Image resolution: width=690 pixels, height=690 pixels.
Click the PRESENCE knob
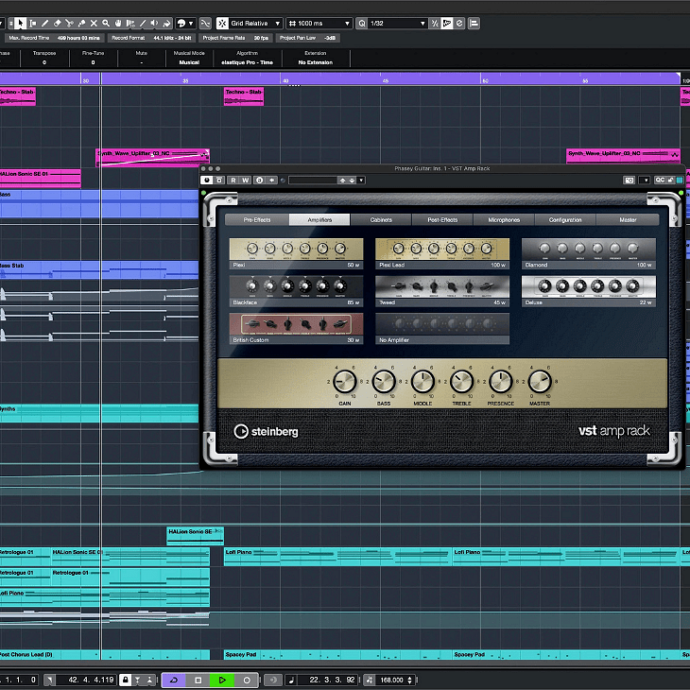(501, 382)
